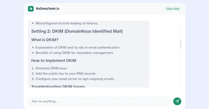Click the ReDeepSeek.io title text

(x=47, y=9)
